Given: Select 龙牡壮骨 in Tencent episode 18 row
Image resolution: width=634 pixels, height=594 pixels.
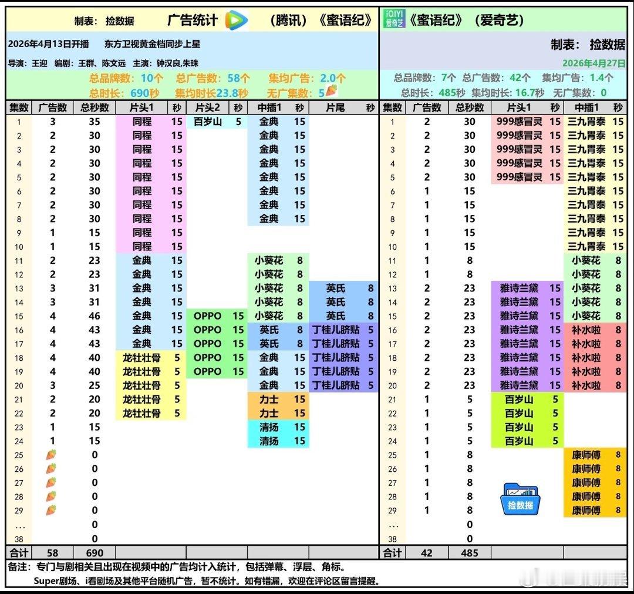Looking at the screenshot, I should click(x=142, y=358).
